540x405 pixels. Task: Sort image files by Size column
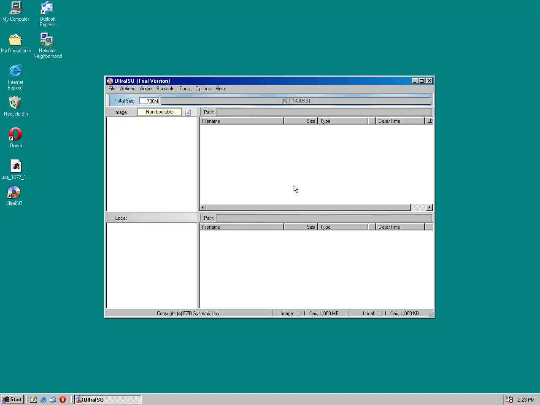click(x=300, y=121)
